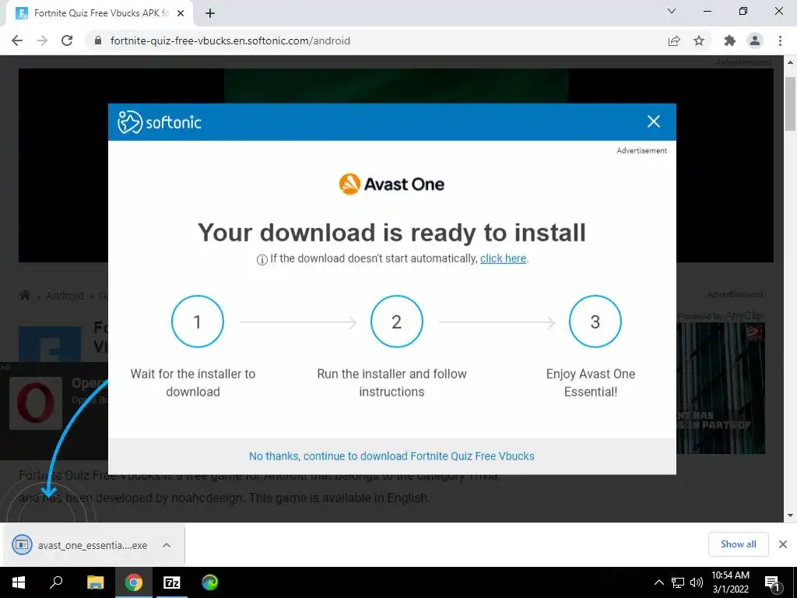Reload the current page
797x598 pixels.
coord(67,40)
